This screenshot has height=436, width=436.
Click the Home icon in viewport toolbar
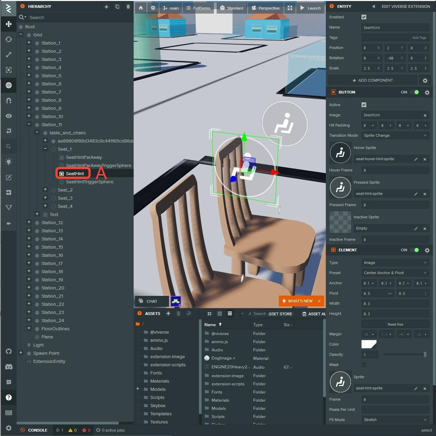click(x=141, y=8)
